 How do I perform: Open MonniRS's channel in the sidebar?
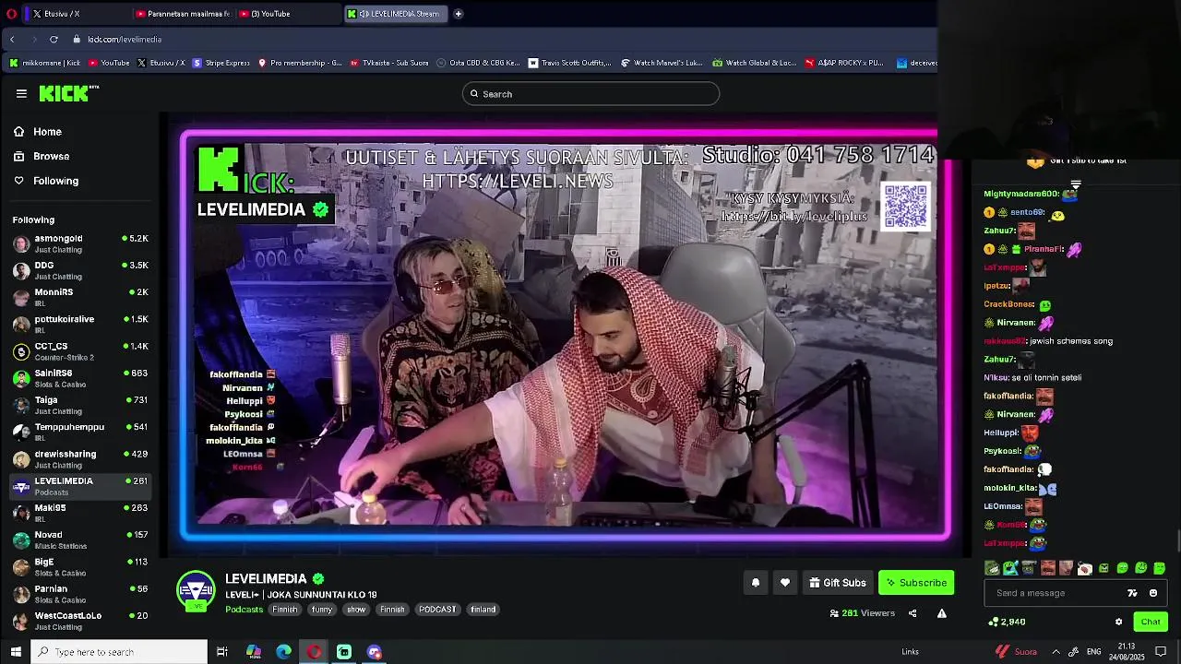(x=80, y=297)
